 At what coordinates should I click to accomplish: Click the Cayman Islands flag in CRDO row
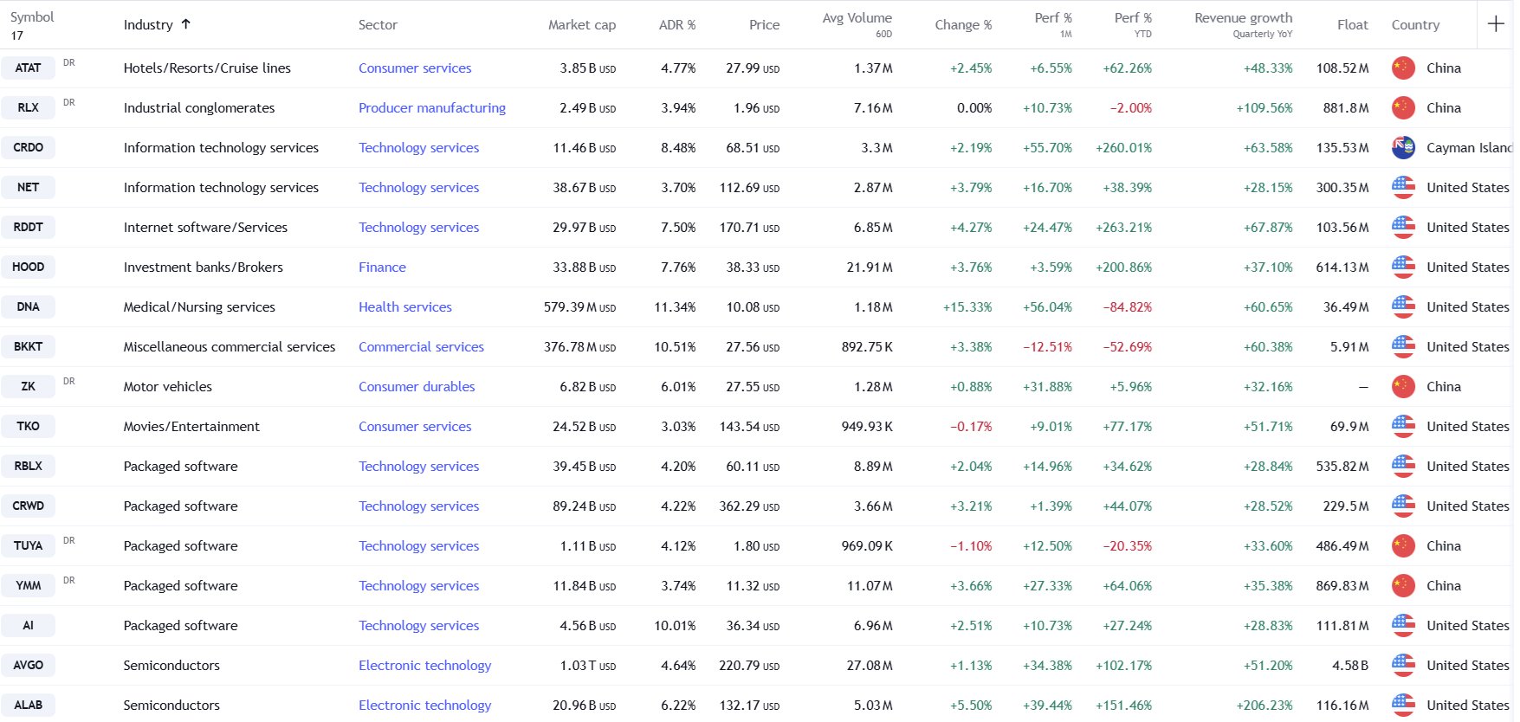pos(1403,148)
